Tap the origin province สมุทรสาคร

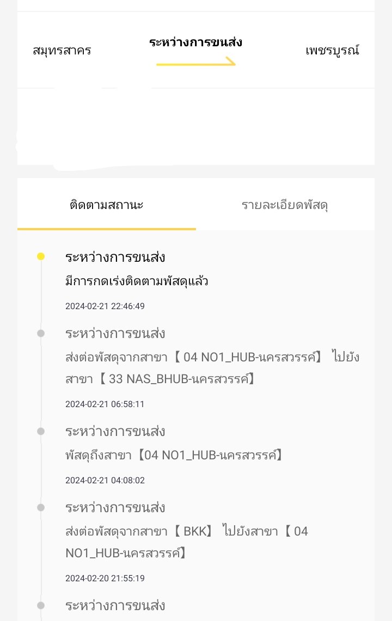click(x=62, y=51)
